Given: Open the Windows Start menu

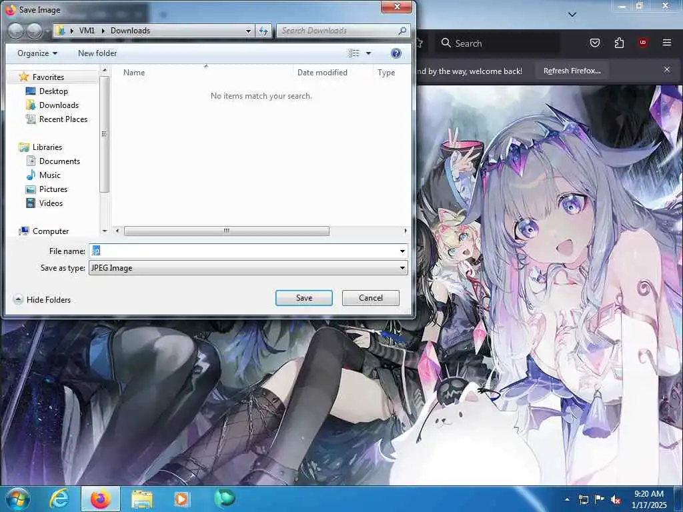Looking at the screenshot, I should click(x=18, y=499).
